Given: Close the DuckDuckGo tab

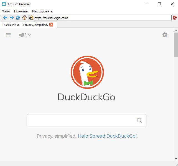Looking at the screenshot, I should [51, 25].
